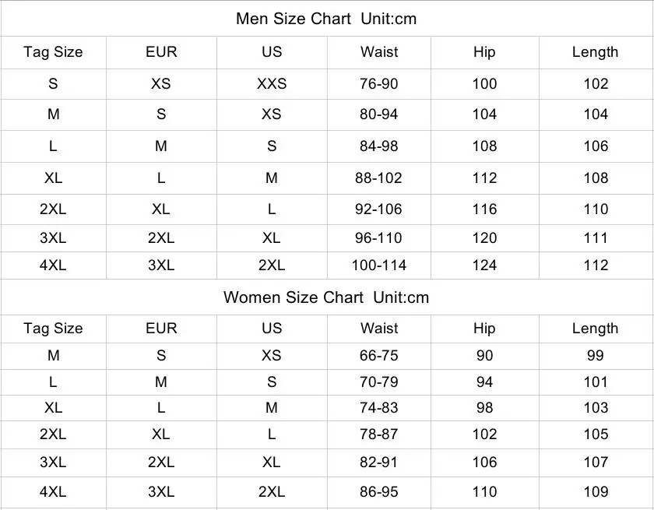Image resolution: width=654 pixels, height=510 pixels.
Task: Click the women's waist value 66-75
Action: pos(379,355)
